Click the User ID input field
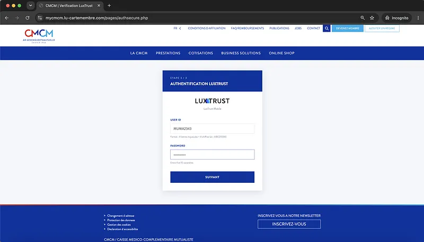 coord(213,128)
